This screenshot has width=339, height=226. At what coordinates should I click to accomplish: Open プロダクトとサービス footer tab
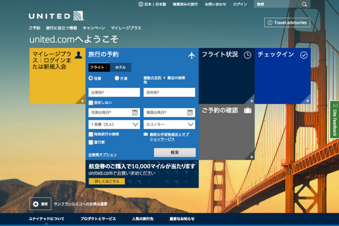pos(98,219)
